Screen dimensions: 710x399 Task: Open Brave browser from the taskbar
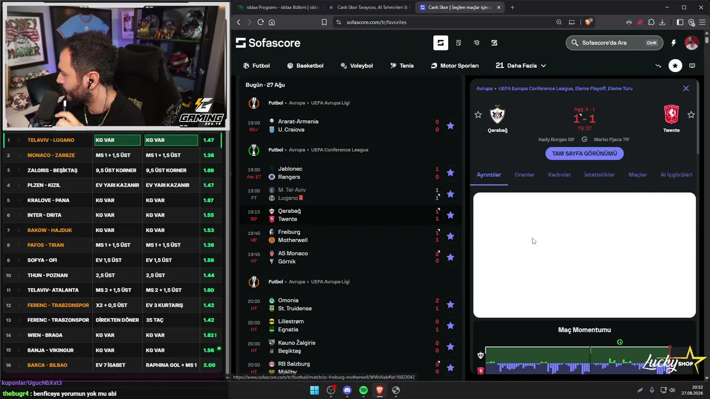click(x=379, y=390)
